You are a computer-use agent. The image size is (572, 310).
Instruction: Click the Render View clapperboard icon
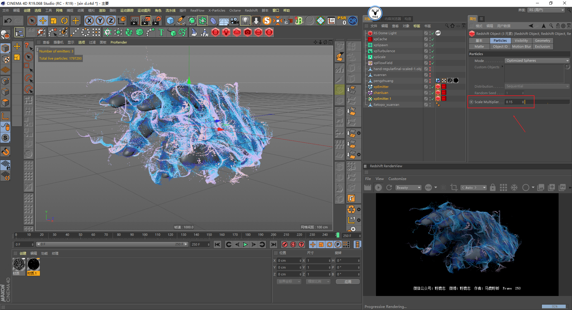(x=135, y=21)
